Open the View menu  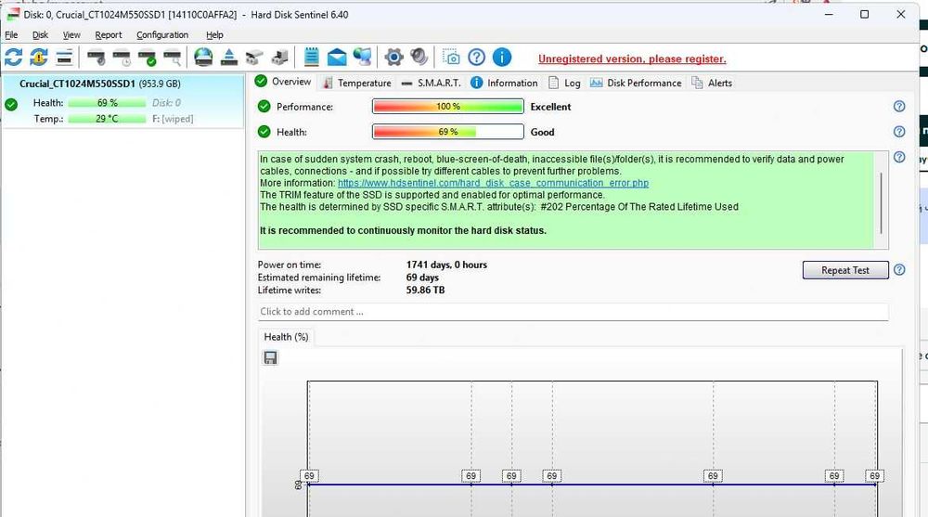[71, 35]
